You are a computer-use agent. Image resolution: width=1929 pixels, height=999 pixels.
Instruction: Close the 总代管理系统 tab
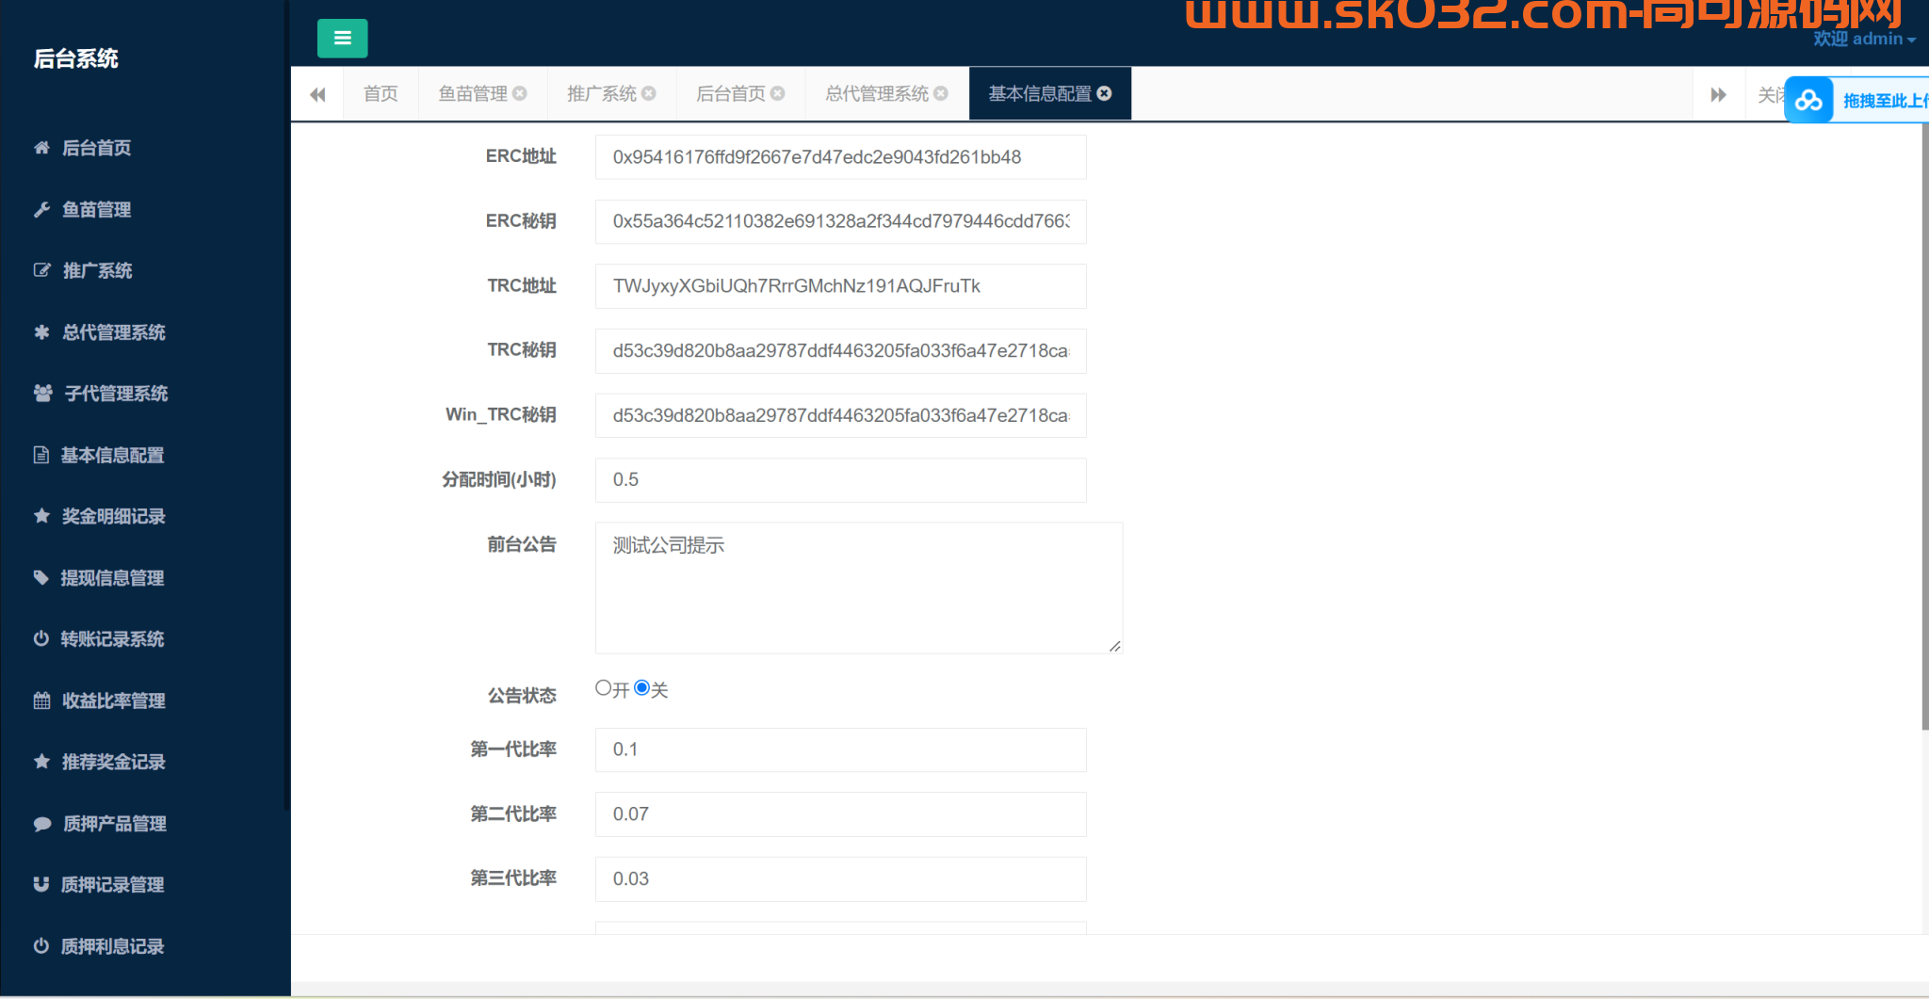pos(941,93)
